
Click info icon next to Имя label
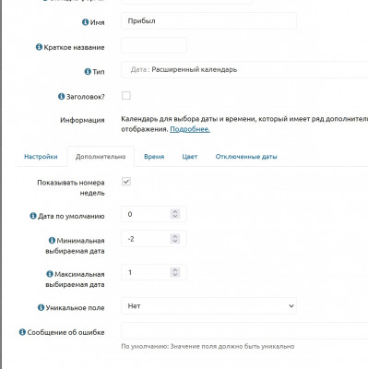click(x=85, y=22)
